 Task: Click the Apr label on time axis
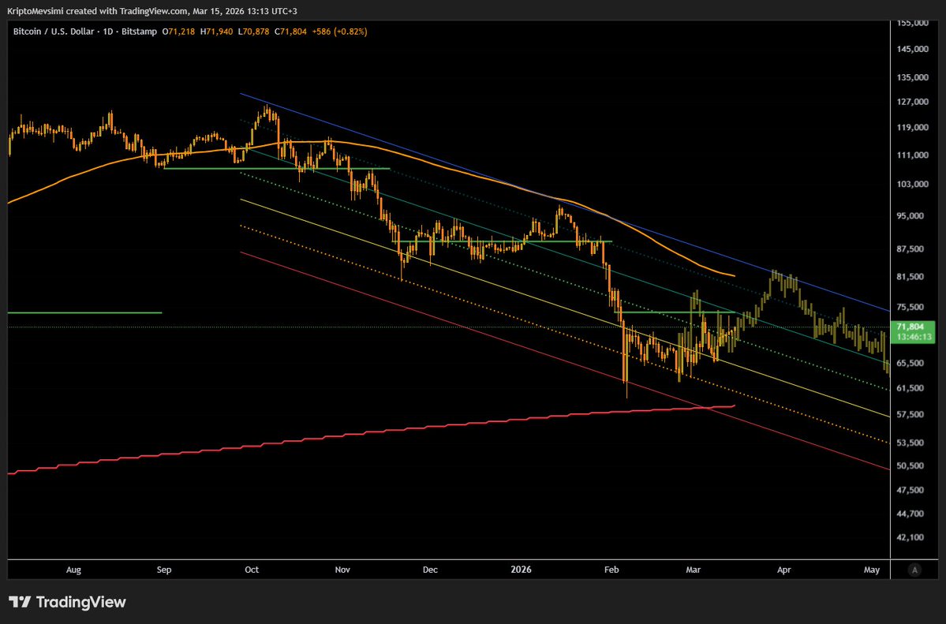tap(783, 570)
